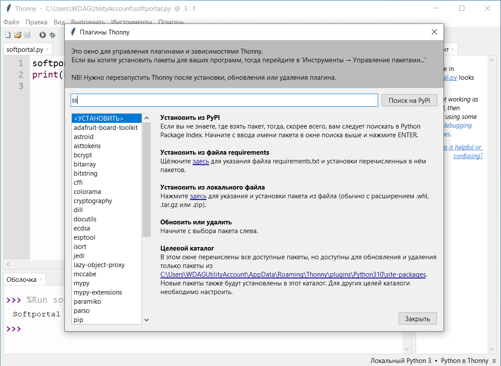Click the package list scrollbar thumb
501x366 pixels.
147,180
